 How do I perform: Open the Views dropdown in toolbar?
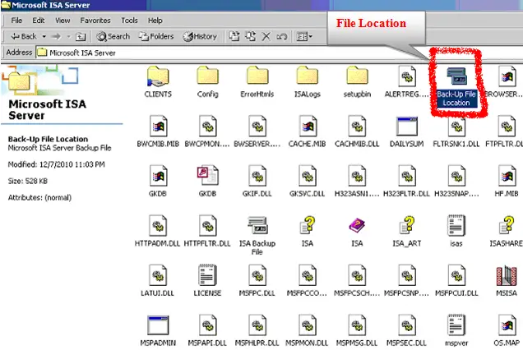[x=304, y=36]
